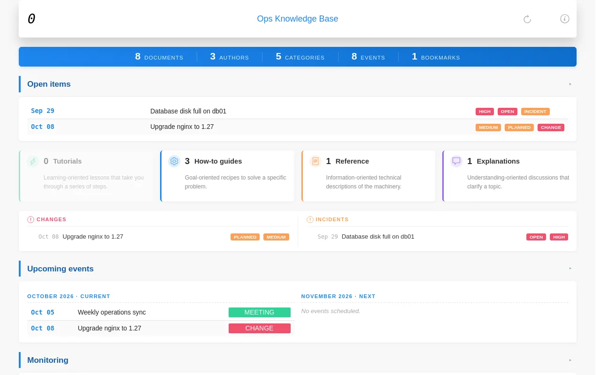The height and width of the screenshot is (375, 601).
Task: Open 'Upgrade nginx to 1.27' in Upcoming events
Action: point(109,328)
